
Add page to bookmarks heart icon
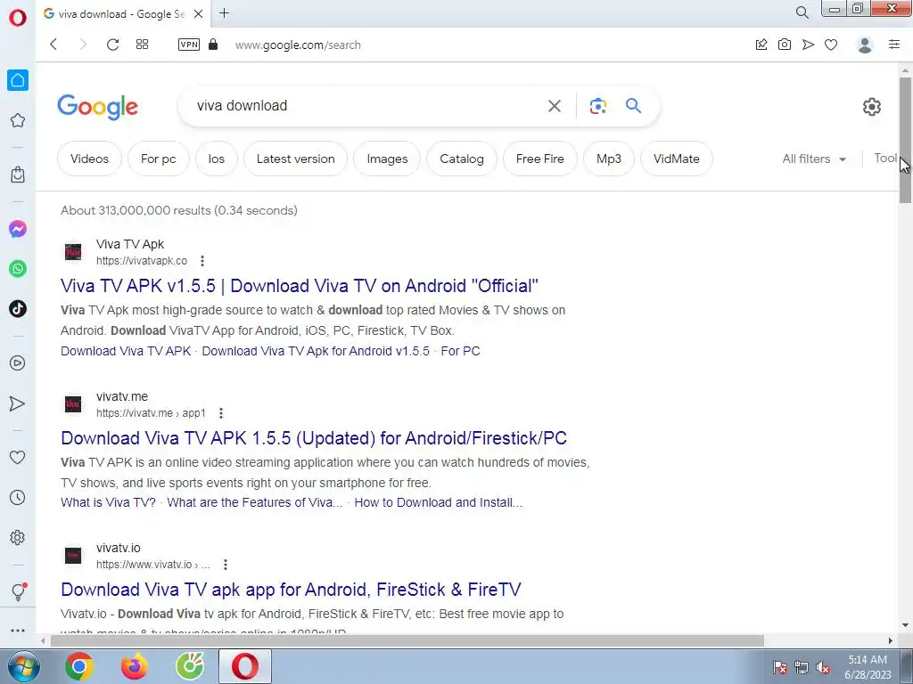click(x=831, y=45)
